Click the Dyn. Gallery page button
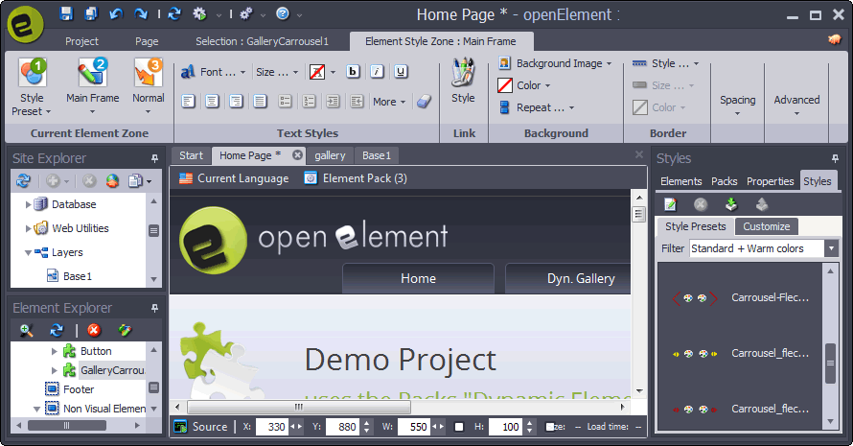Screen dimensions: 853x446 tap(568, 278)
